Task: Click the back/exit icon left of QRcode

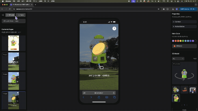Action: [x=3, y=15]
